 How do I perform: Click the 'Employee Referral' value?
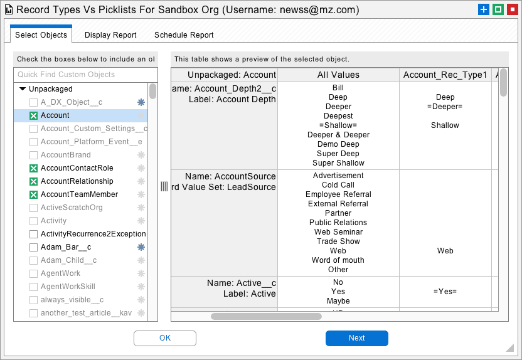[338, 194]
